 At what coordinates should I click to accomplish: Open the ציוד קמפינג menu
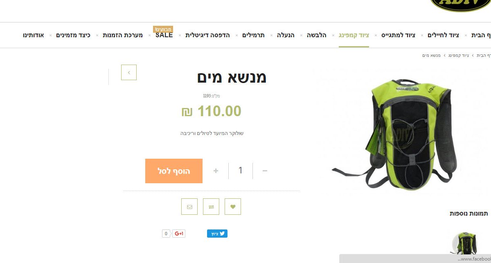354,35
